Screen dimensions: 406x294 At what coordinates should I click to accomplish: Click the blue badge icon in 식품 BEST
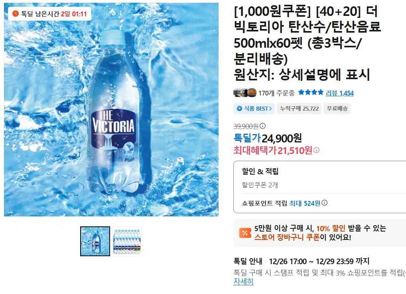click(x=240, y=109)
